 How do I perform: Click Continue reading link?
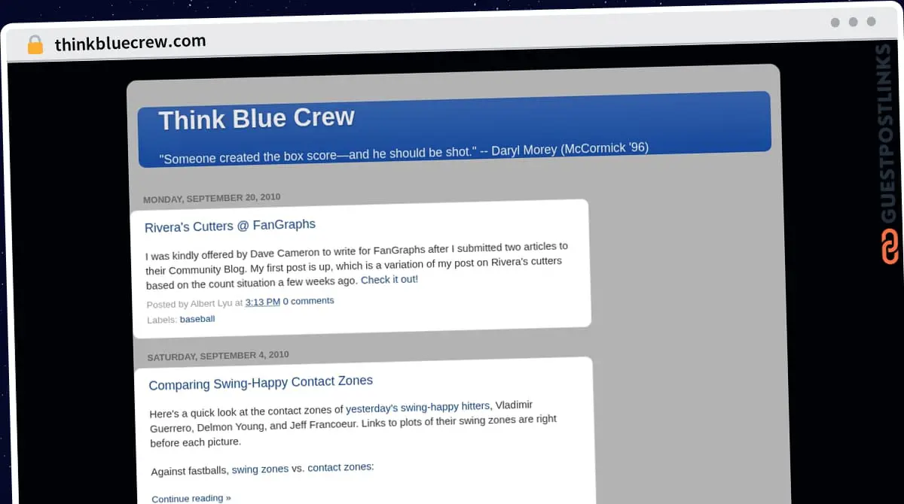pos(191,498)
